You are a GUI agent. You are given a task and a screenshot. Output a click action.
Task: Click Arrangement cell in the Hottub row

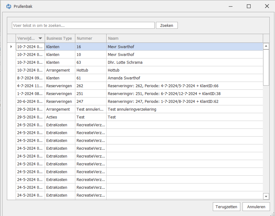60,70
